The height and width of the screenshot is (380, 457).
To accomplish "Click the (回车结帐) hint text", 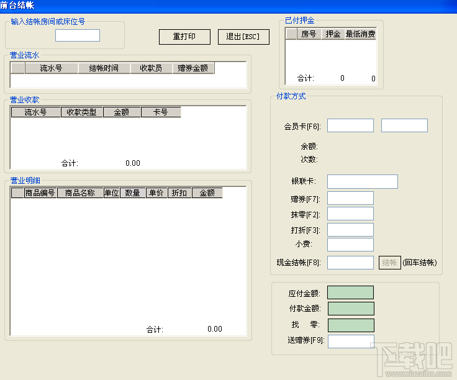I will [x=420, y=263].
